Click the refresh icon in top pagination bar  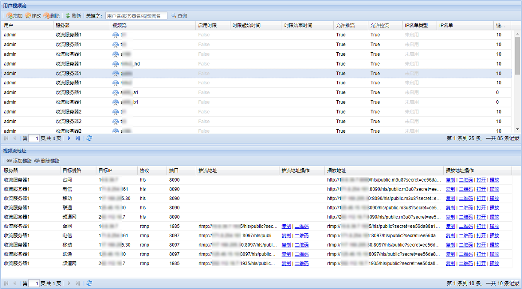pos(89,138)
